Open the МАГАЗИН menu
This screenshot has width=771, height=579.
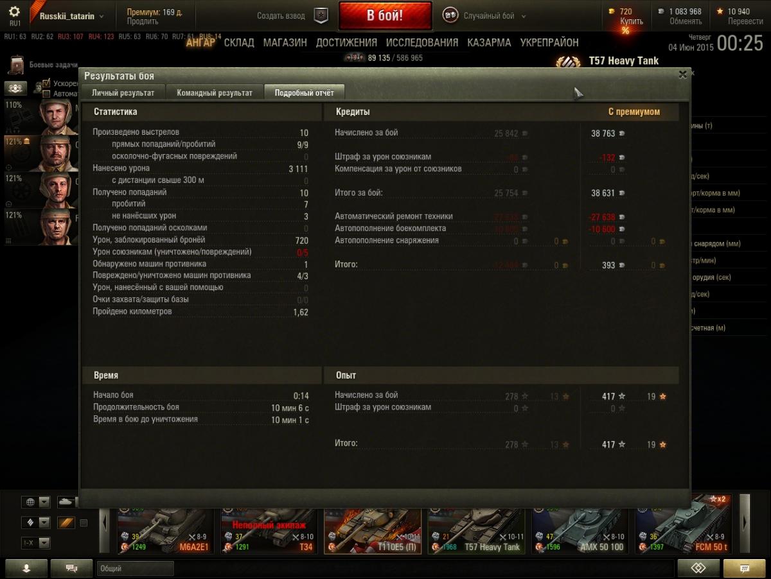(x=285, y=42)
